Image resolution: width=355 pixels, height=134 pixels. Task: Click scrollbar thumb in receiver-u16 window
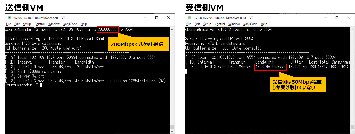click(352, 127)
